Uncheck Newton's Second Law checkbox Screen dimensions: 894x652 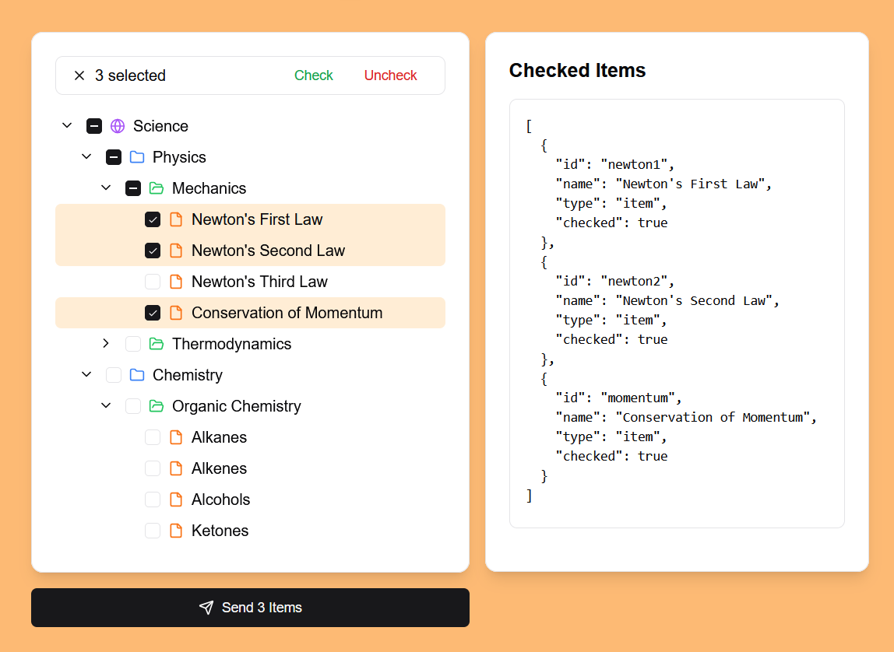point(152,251)
